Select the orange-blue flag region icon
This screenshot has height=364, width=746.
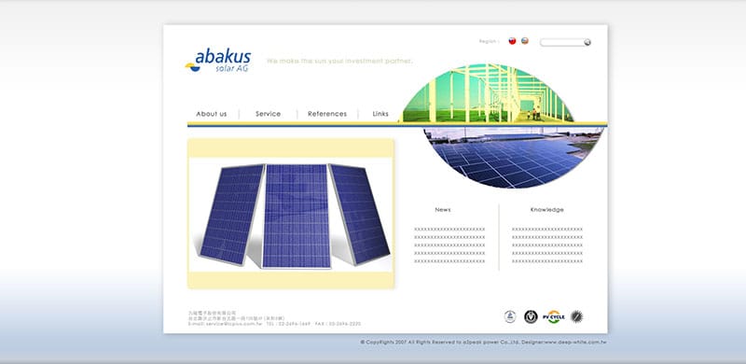click(525, 41)
